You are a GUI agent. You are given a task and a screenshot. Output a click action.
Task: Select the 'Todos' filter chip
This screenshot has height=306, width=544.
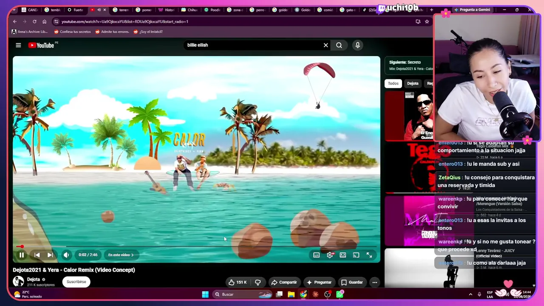point(393,83)
